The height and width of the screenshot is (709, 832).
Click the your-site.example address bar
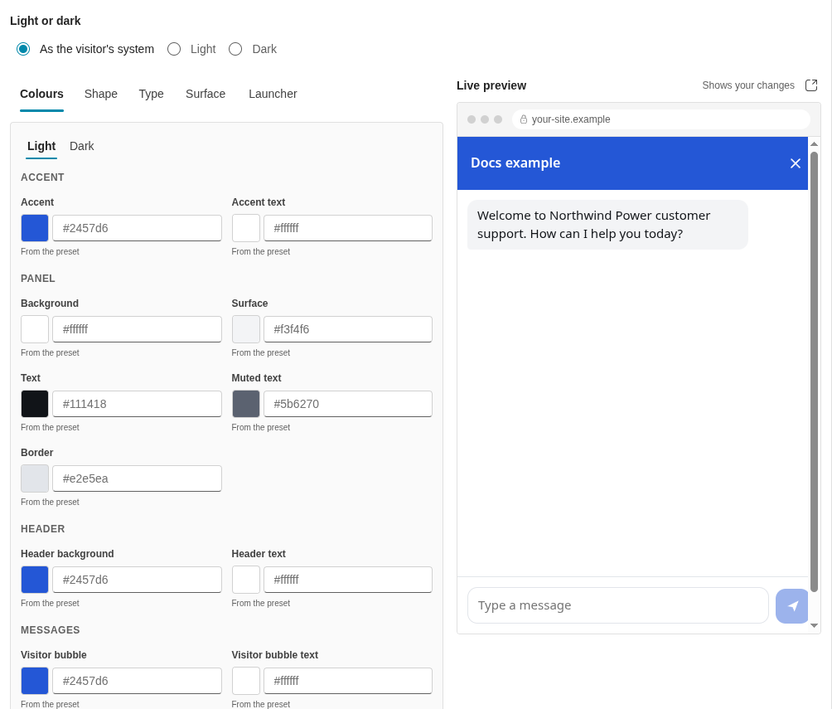point(661,119)
